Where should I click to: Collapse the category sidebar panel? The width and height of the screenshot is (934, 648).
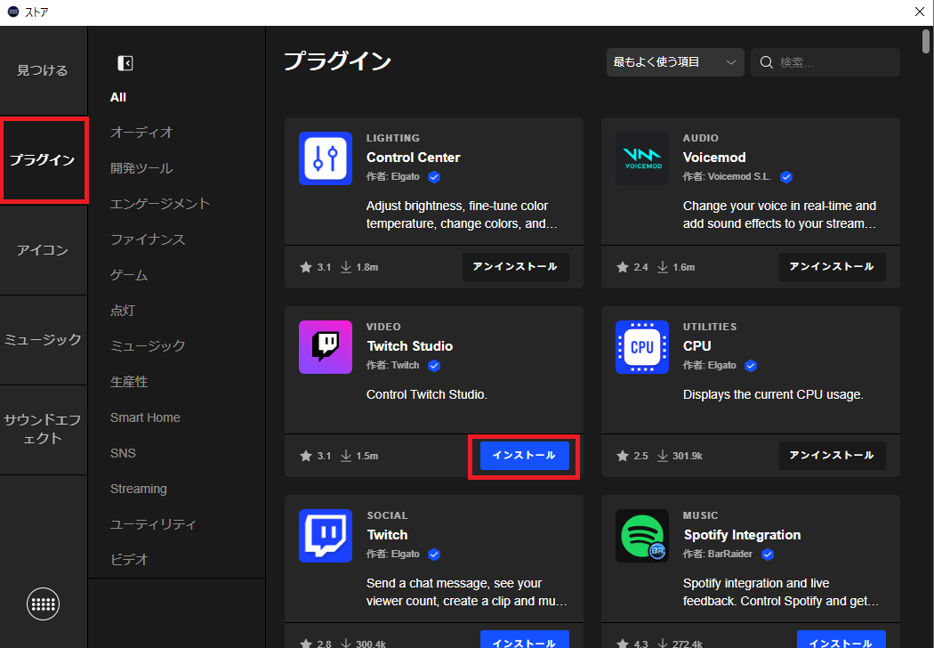point(125,62)
